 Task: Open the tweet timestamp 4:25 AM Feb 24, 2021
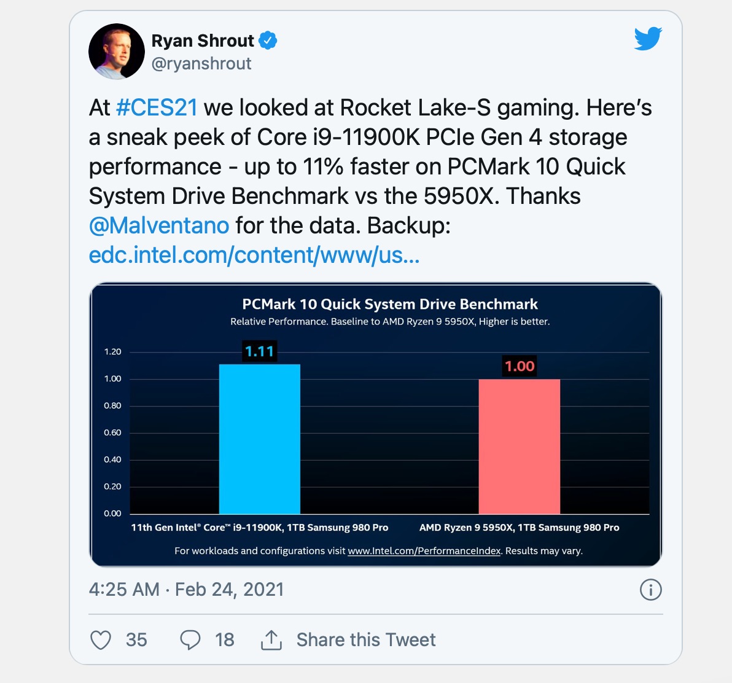click(186, 590)
